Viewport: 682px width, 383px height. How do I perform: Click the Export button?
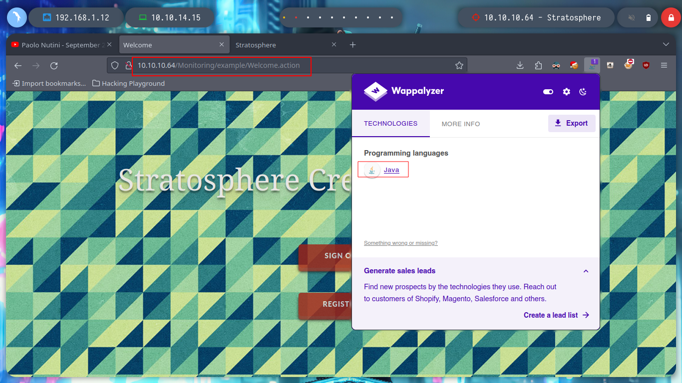[572, 123]
